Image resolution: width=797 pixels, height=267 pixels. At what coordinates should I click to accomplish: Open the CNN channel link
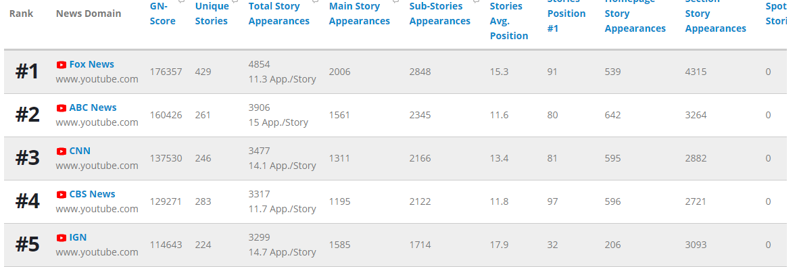[x=80, y=151]
